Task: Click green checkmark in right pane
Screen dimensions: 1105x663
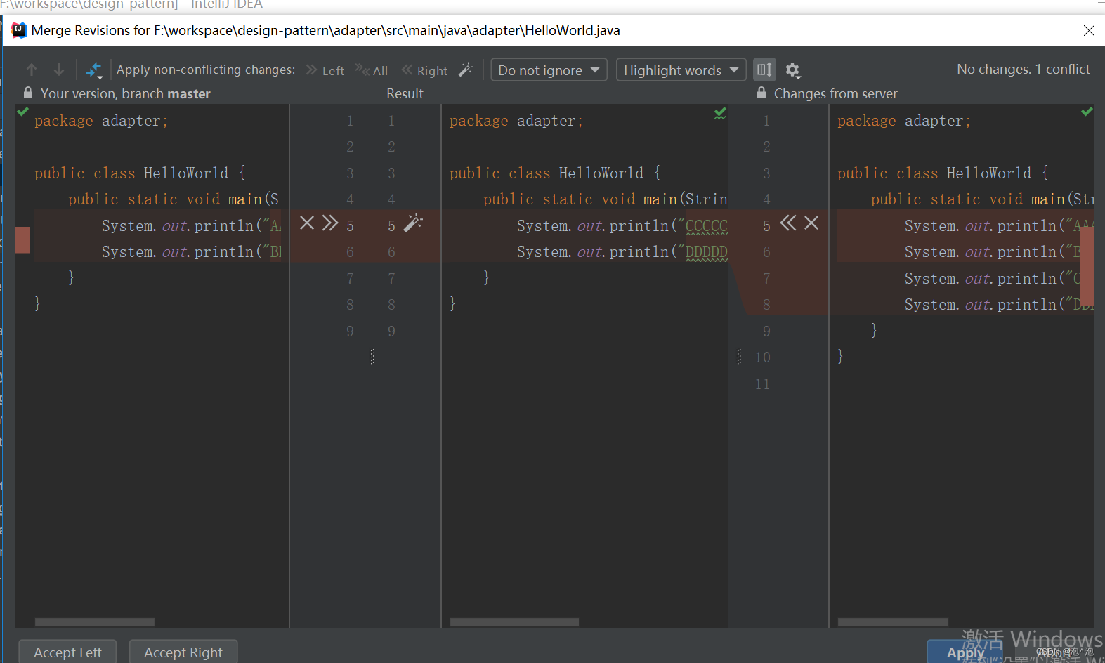Action: (1087, 112)
